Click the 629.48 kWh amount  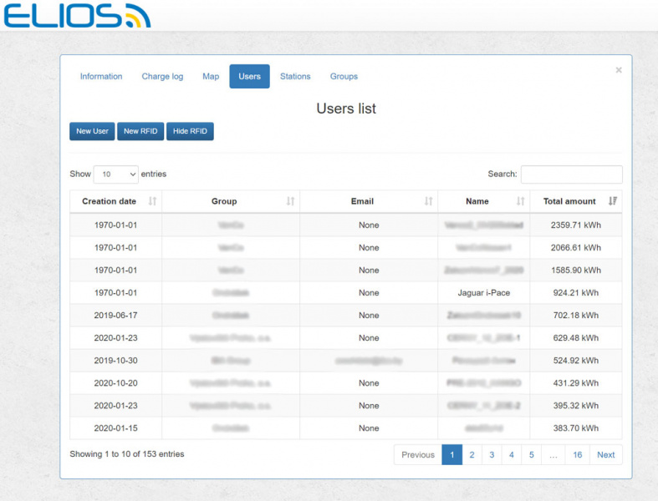coord(576,338)
